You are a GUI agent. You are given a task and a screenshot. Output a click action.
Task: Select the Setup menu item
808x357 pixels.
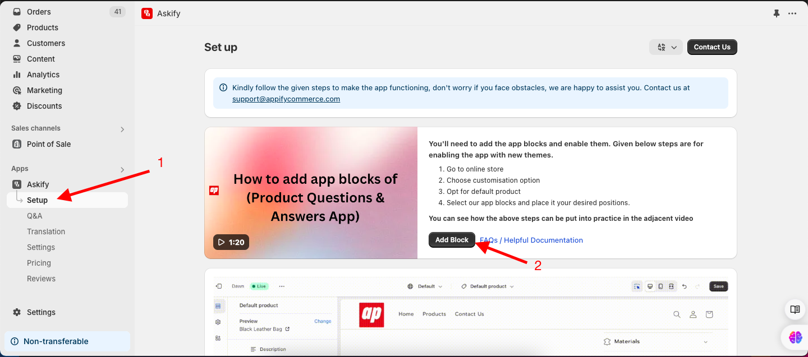(67, 200)
